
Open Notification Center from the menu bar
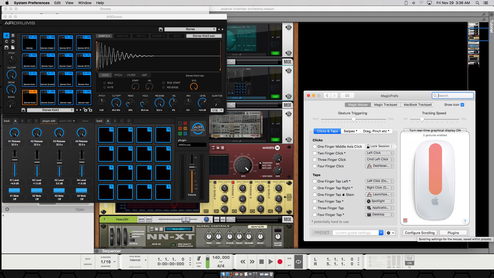click(x=486, y=3)
